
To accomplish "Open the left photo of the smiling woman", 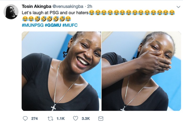I will point(61,71).
